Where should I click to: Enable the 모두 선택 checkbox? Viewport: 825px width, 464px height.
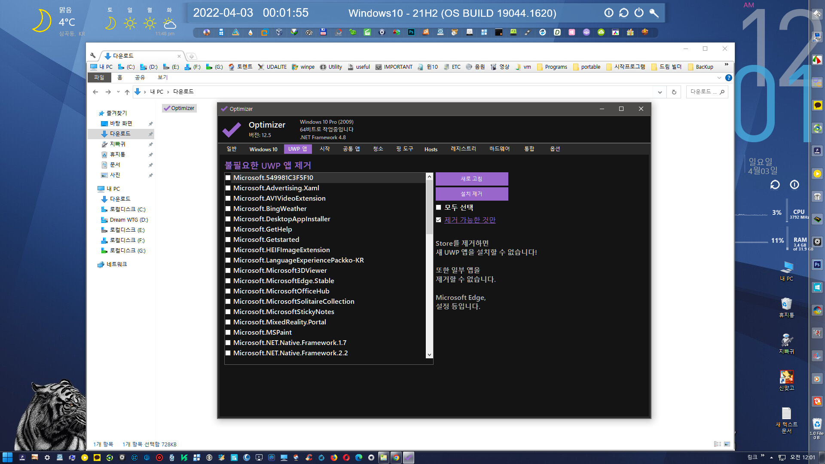439,208
